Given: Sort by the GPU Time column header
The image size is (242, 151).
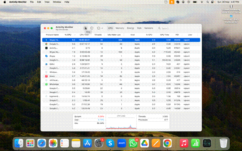Looking at the screenshot, I should (164, 35).
